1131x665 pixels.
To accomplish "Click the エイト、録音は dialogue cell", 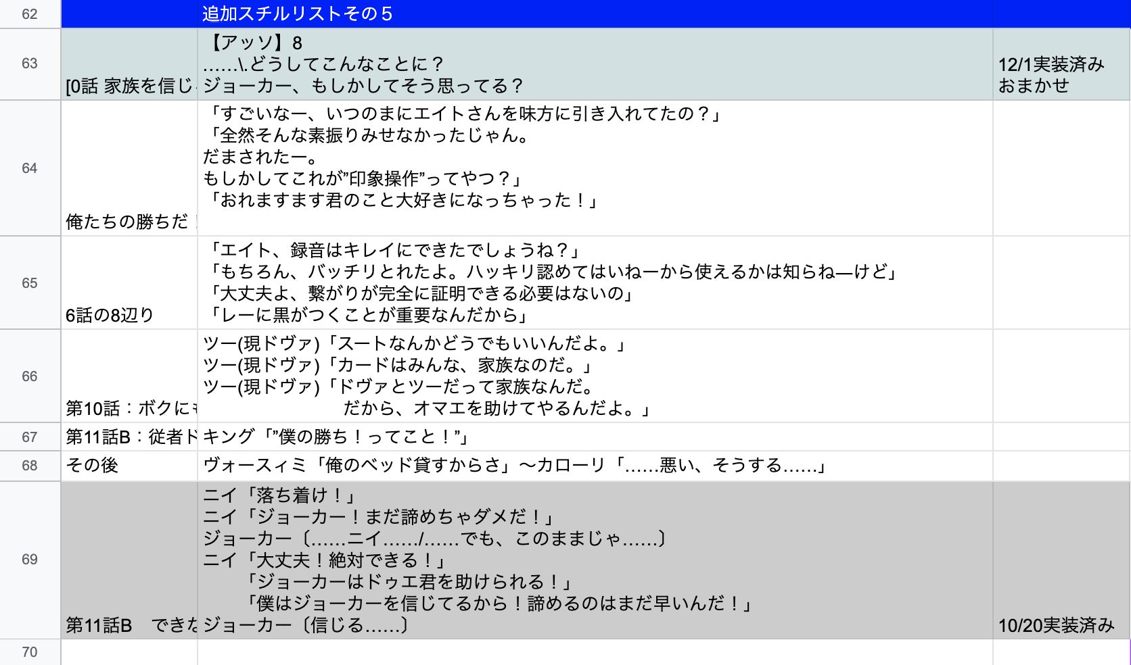I will point(594,282).
